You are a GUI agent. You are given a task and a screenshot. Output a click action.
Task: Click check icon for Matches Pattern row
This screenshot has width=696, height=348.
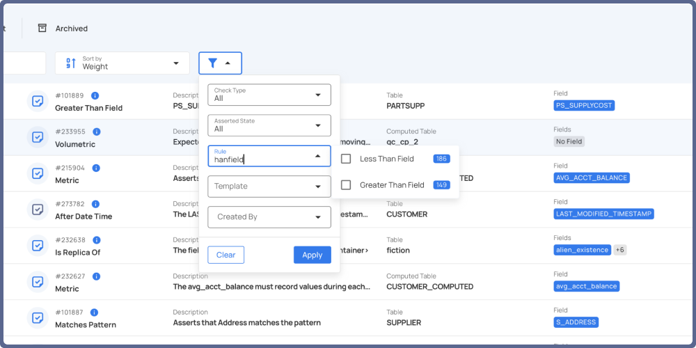[x=37, y=318]
